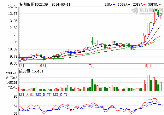The width and height of the screenshot is (164, 115).
Task: Click the 13.73 price axis label
Action: pyautogui.click(x=13, y=14)
